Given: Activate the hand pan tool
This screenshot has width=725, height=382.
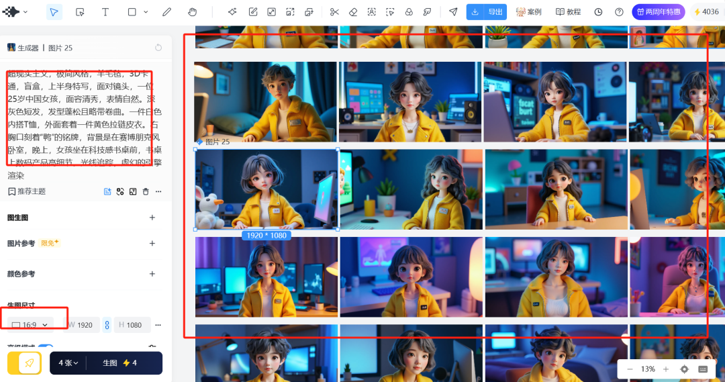Looking at the screenshot, I should [193, 12].
